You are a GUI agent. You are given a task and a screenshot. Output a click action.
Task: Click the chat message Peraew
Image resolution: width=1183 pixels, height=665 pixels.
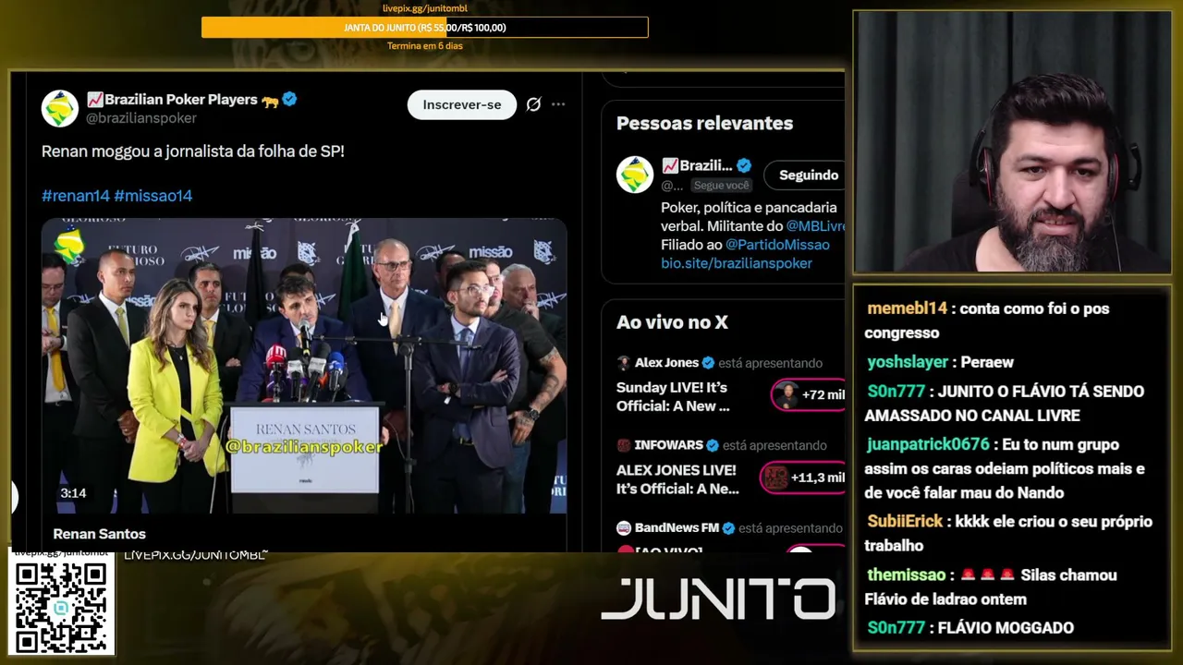click(987, 362)
